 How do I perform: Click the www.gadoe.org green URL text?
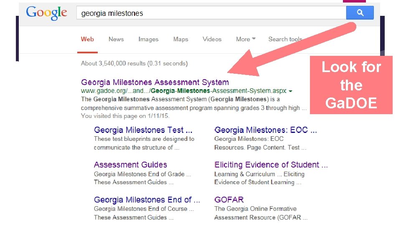[x=184, y=91]
